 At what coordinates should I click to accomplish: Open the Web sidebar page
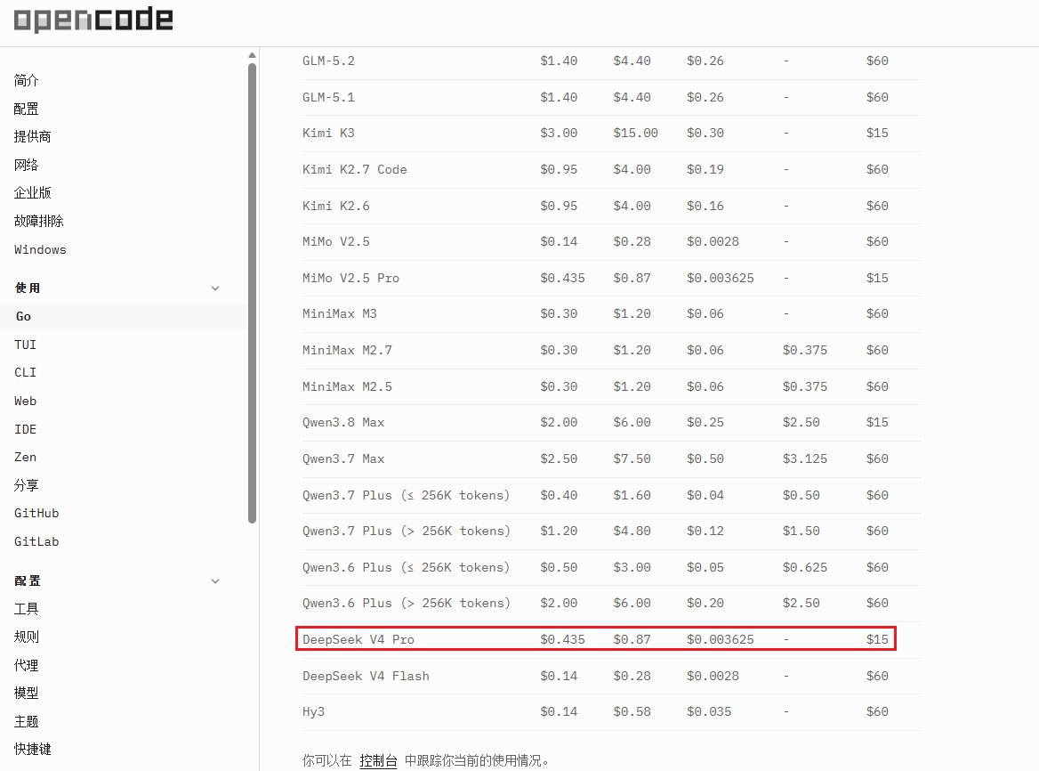coord(25,401)
